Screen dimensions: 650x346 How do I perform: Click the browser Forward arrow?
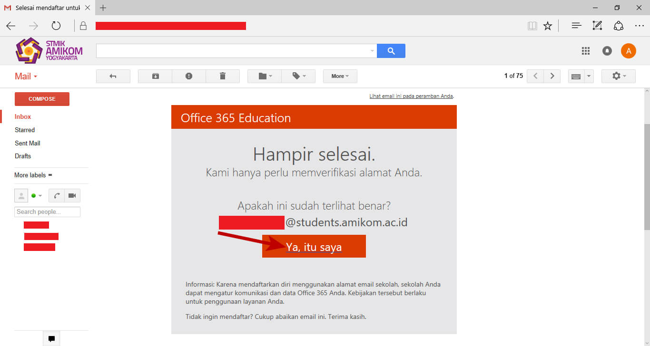pos(33,26)
